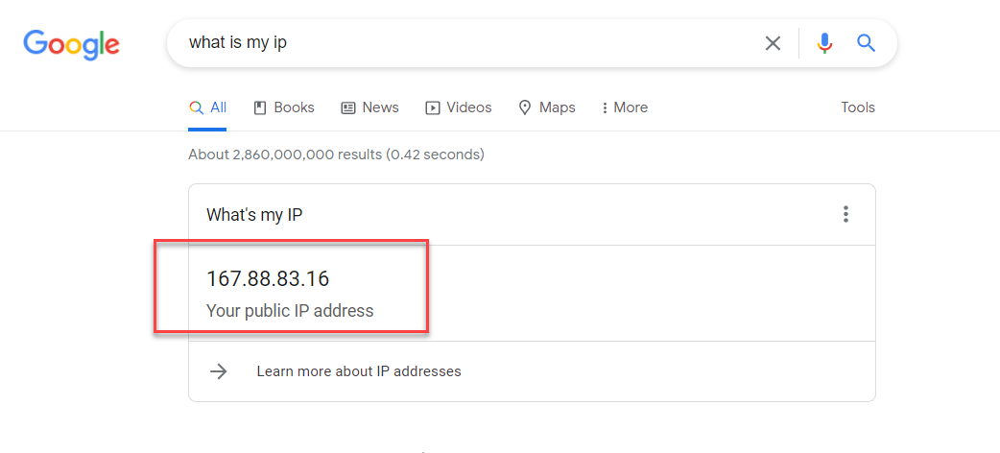Click the arrow icon beside Learn more
This screenshot has width=1000, height=453.
click(219, 371)
